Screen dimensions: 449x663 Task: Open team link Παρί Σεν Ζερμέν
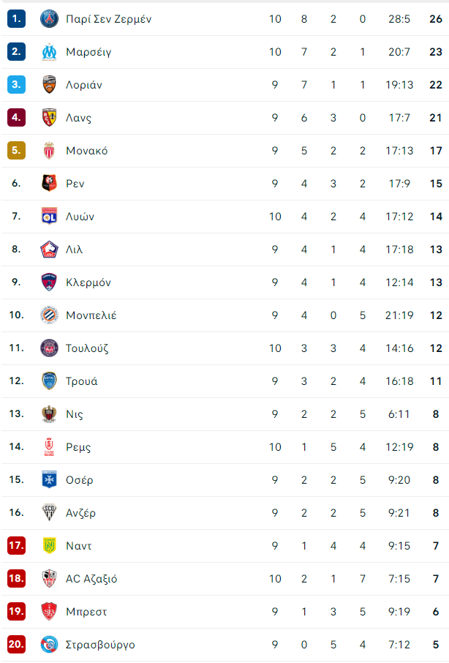[108, 20]
